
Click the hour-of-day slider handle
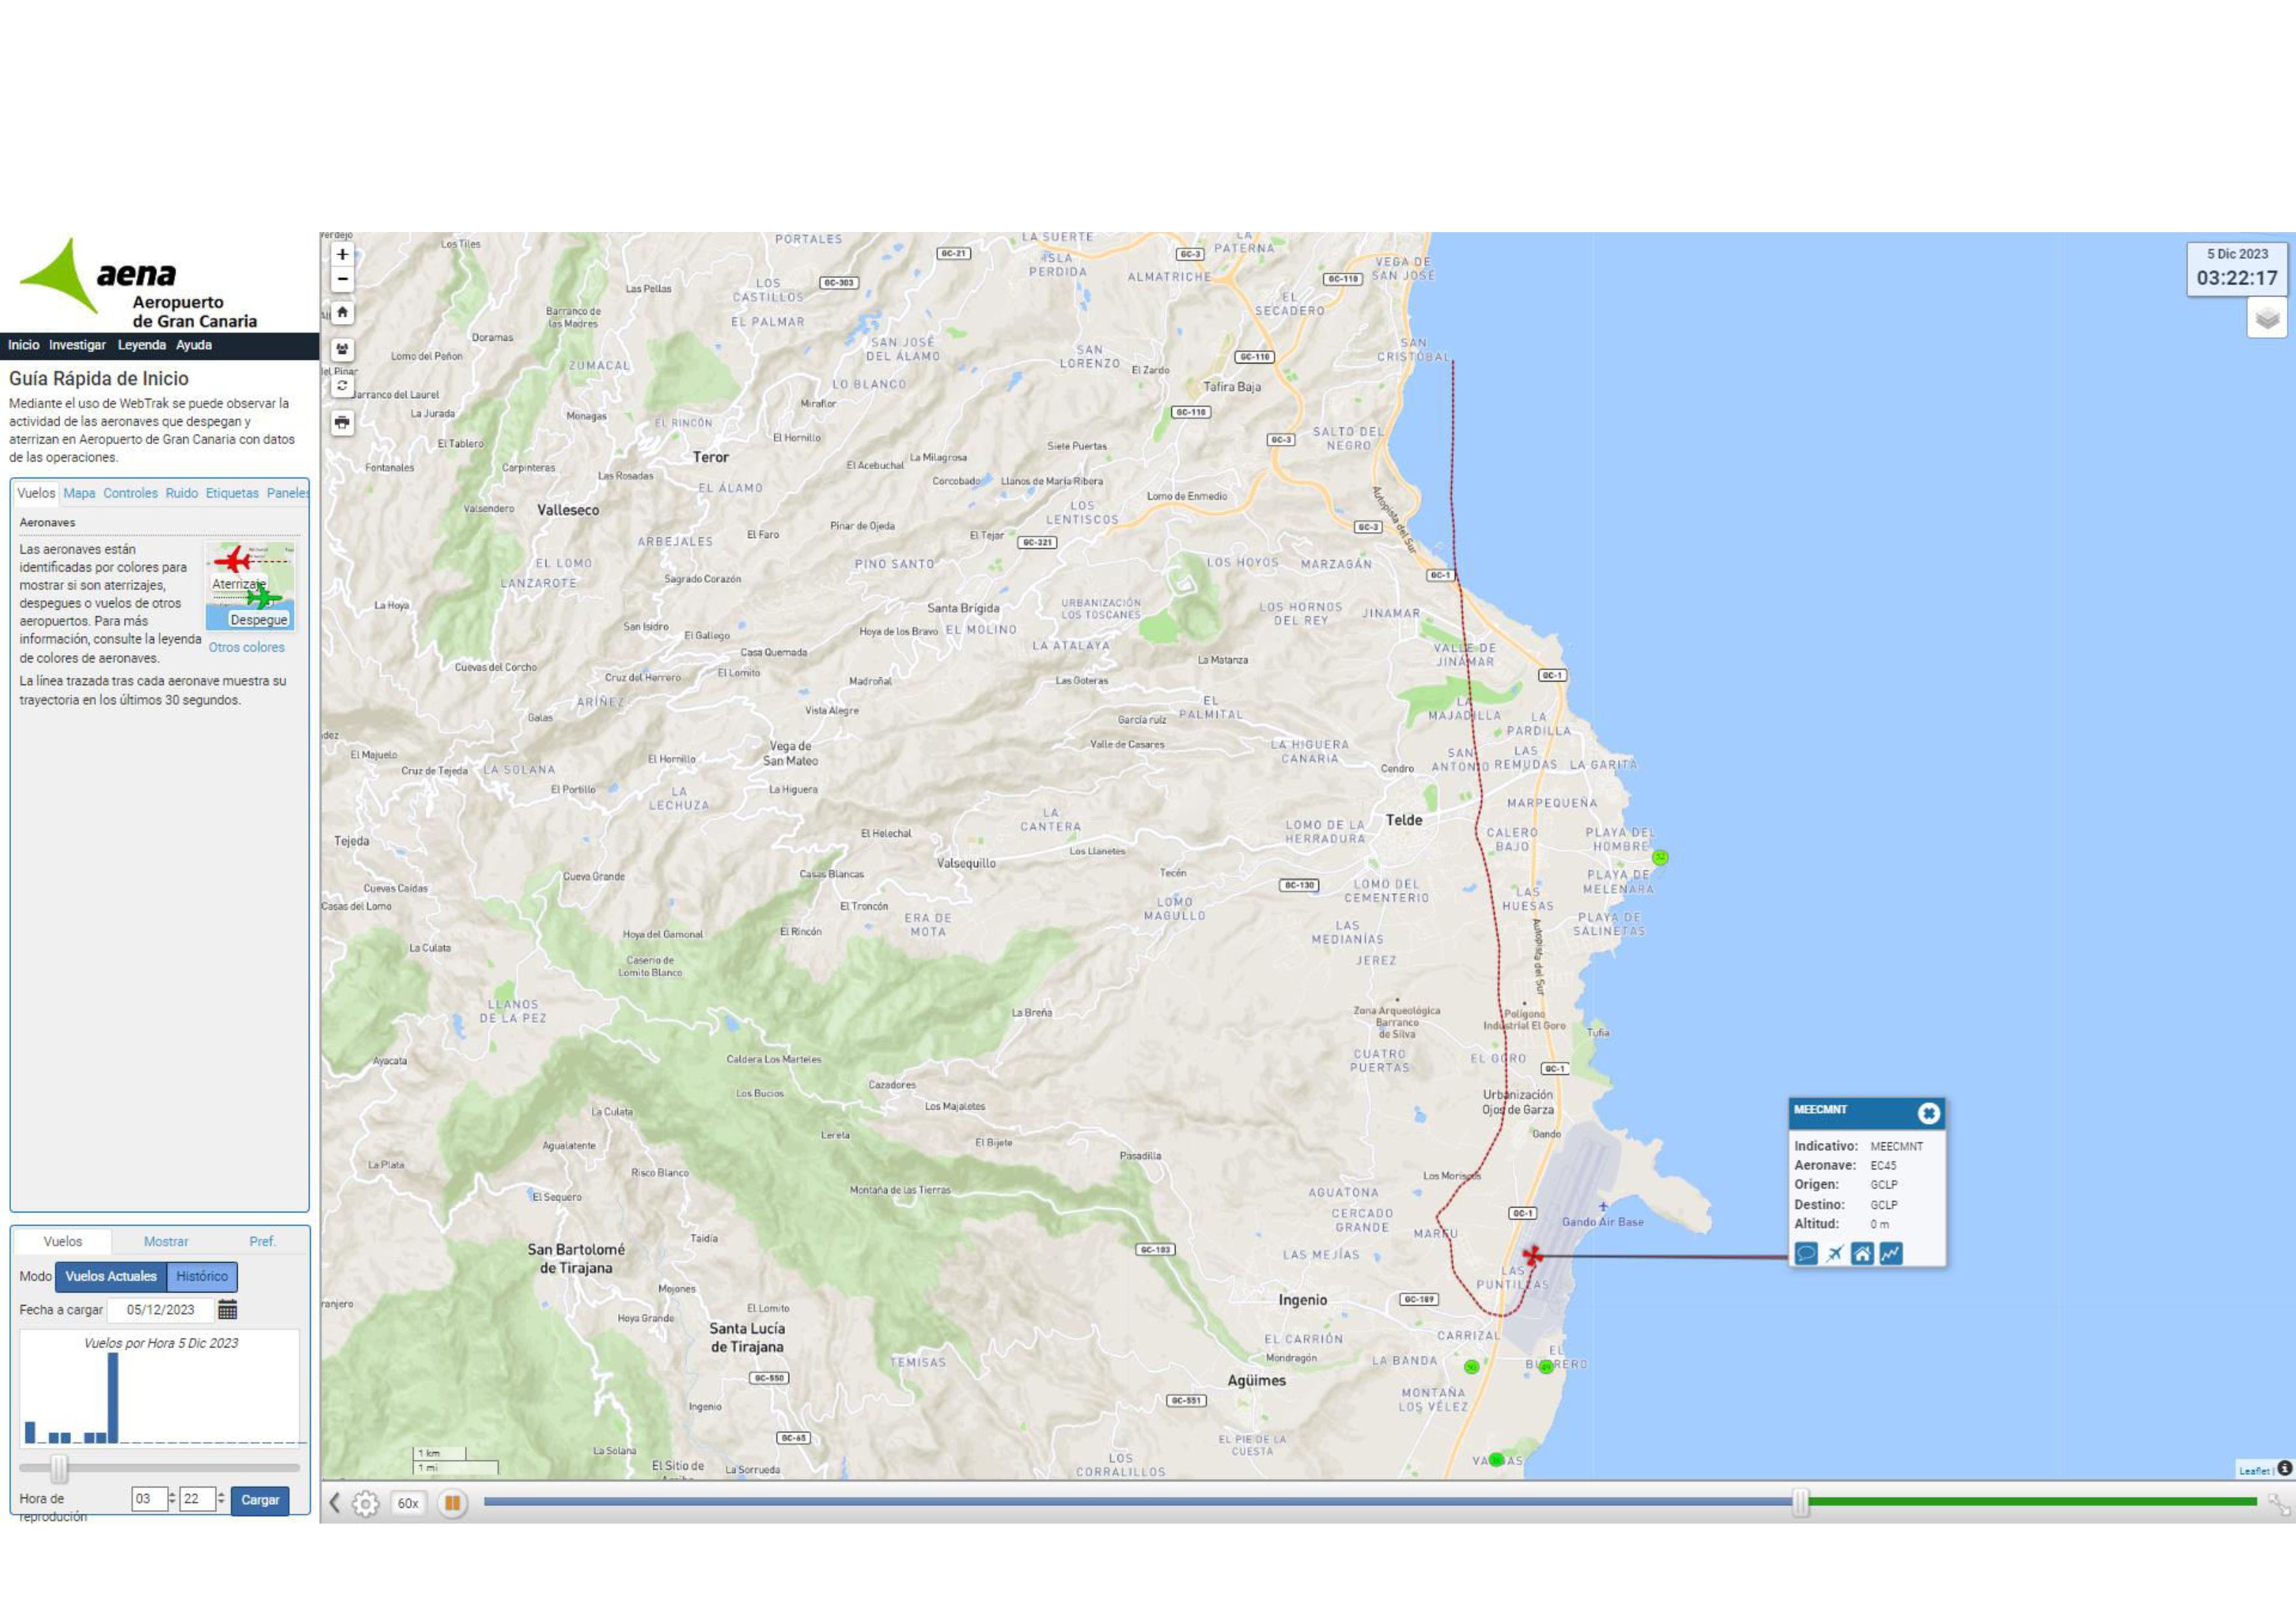click(59, 1468)
